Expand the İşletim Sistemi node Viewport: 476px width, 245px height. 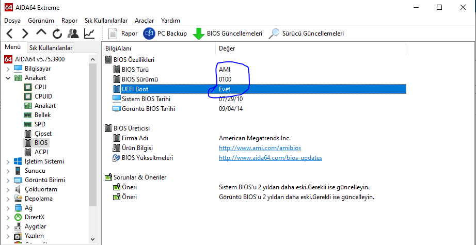(8, 161)
